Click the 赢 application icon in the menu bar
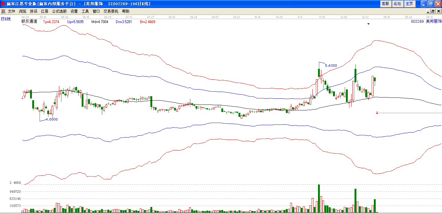 (x=3, y=11)
